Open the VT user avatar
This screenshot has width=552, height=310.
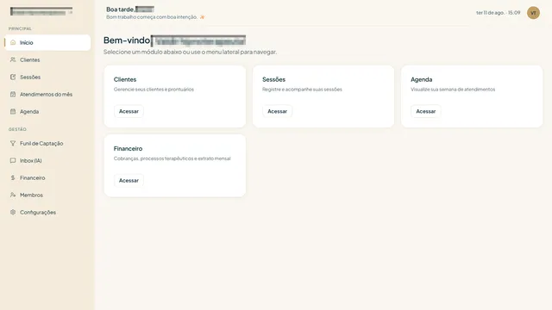point(533,13)
